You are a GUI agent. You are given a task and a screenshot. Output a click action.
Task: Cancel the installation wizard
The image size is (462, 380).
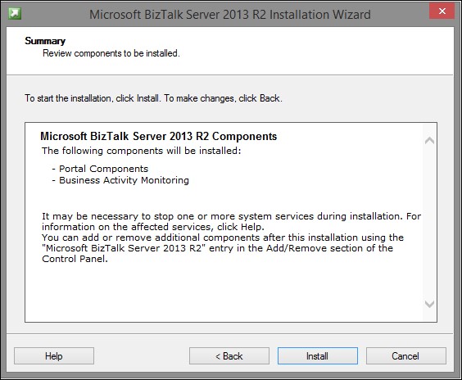coord(406,356)
